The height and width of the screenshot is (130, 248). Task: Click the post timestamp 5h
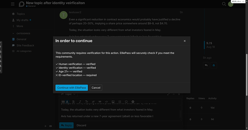click(x=181, y=12)
